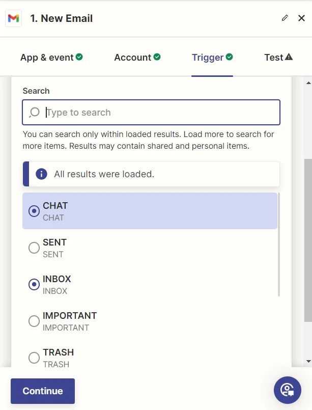Click the green checkmark beside Trigger
Screen dimensions: 312x410
(229, 57)
